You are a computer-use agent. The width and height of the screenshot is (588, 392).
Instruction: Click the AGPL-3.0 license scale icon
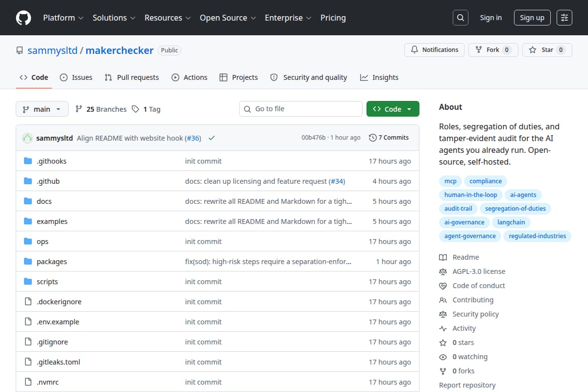click(x=443, y=271)
